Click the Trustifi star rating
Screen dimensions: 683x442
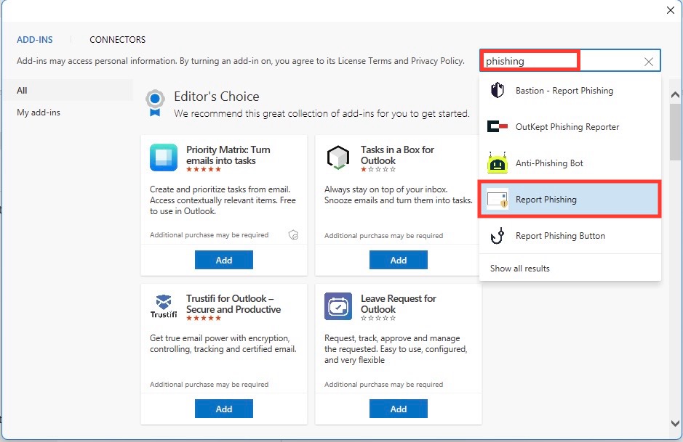pos(204,318)
